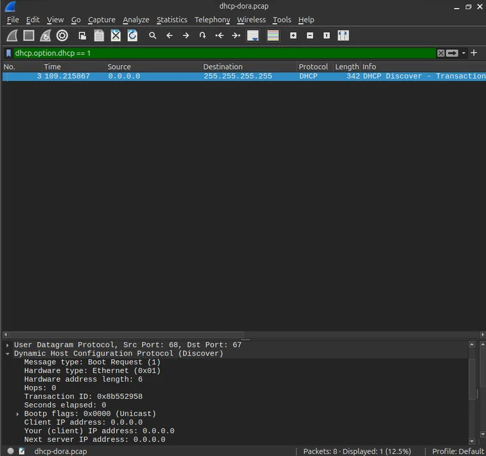486x456 pixels.
Task: Expand User Datagram Protocol tree node
Action: (7, 345)
